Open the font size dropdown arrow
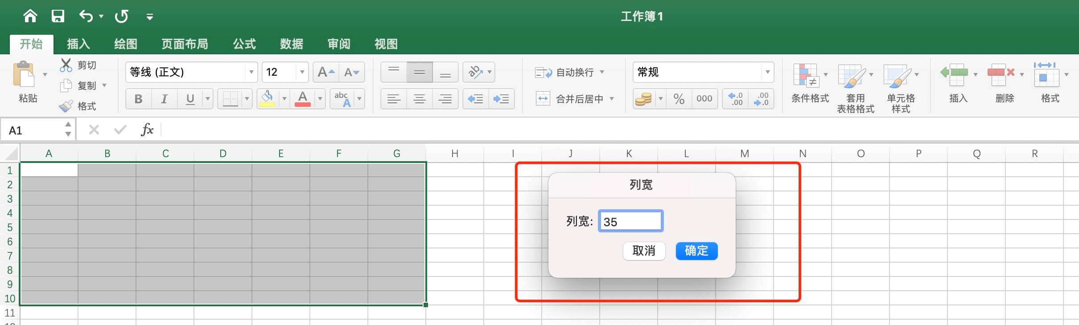The image size is (1079, 325). point(302,72)
